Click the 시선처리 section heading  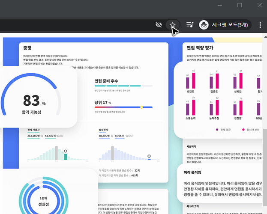click(191, 146)
